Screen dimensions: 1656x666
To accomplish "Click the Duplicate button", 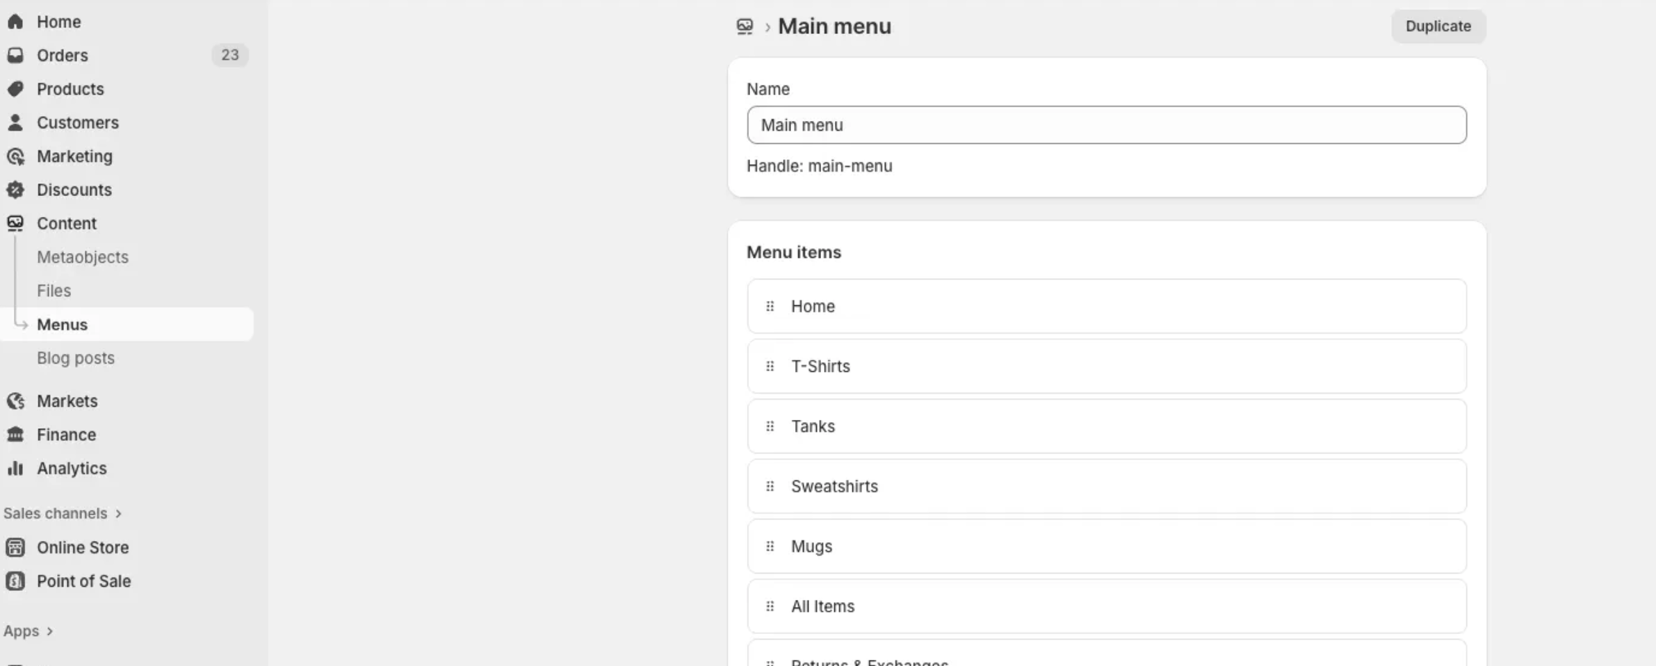I will 1438,26.
